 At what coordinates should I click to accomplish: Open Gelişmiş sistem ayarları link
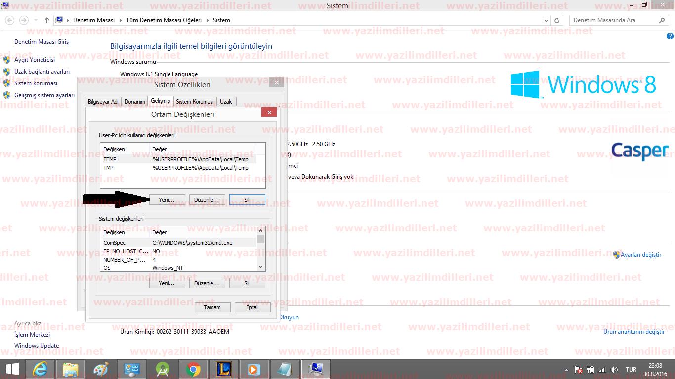[44, 95]
